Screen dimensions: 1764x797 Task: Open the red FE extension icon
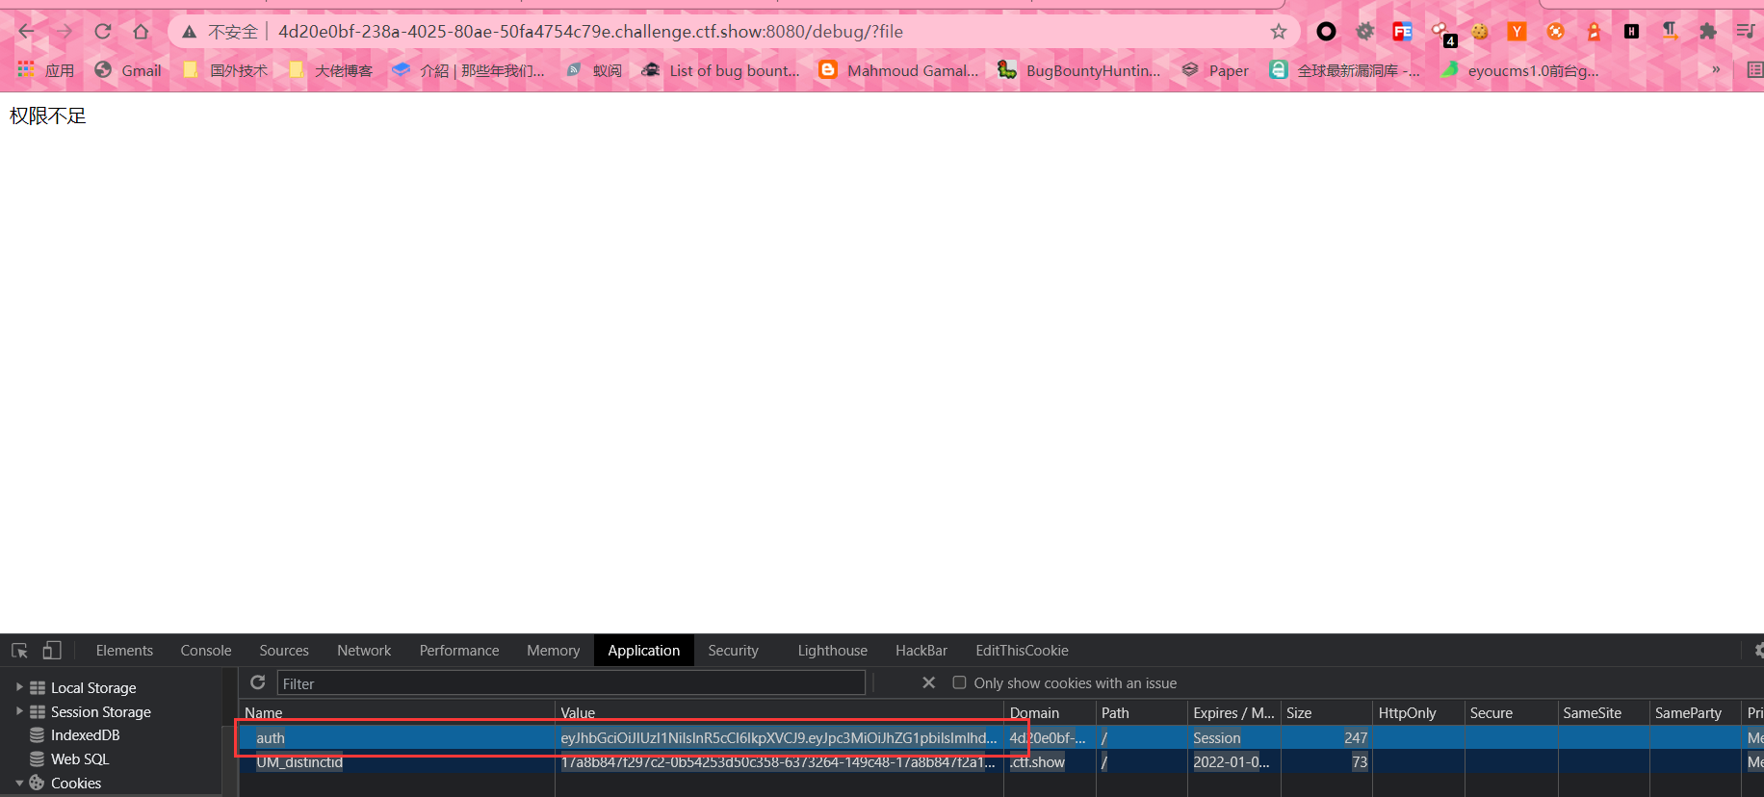pos(1402,32)
